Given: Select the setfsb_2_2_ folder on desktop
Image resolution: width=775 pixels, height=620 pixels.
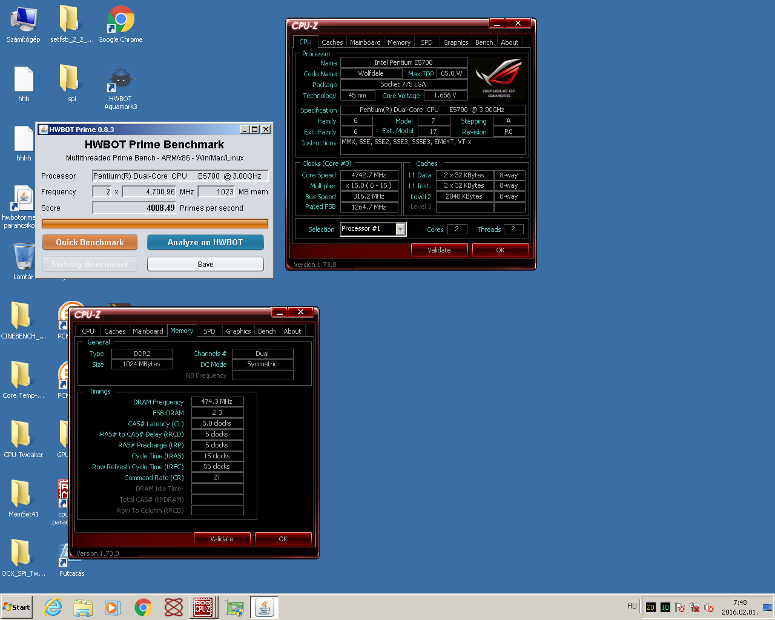Looking at the screenshot, I should click(71, 24).
